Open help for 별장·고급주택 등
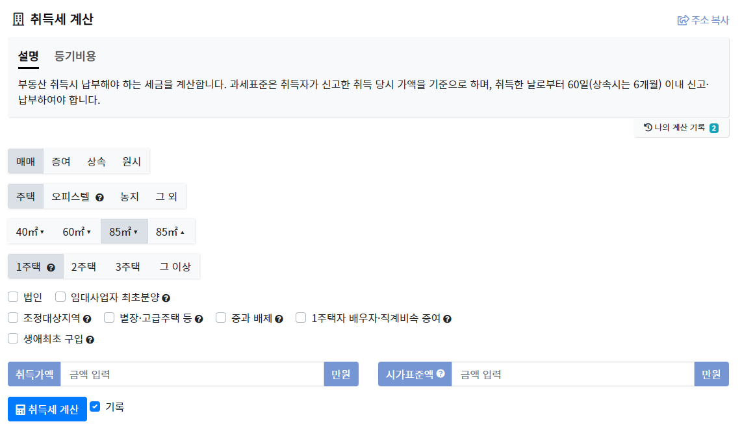The height and width of the screenshot is (424, 742). tap(198, 318)
